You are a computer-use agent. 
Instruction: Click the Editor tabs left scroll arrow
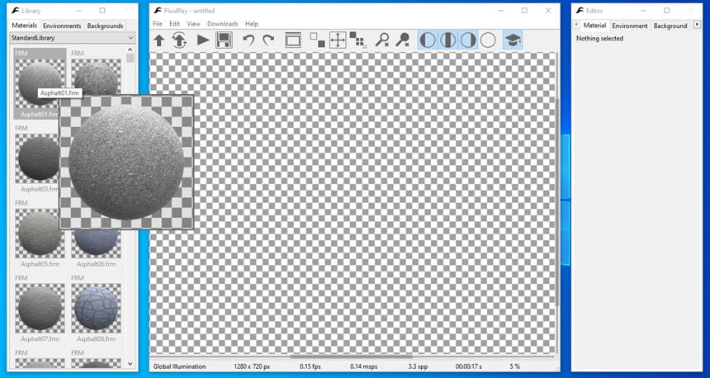(x=576, y=25)
